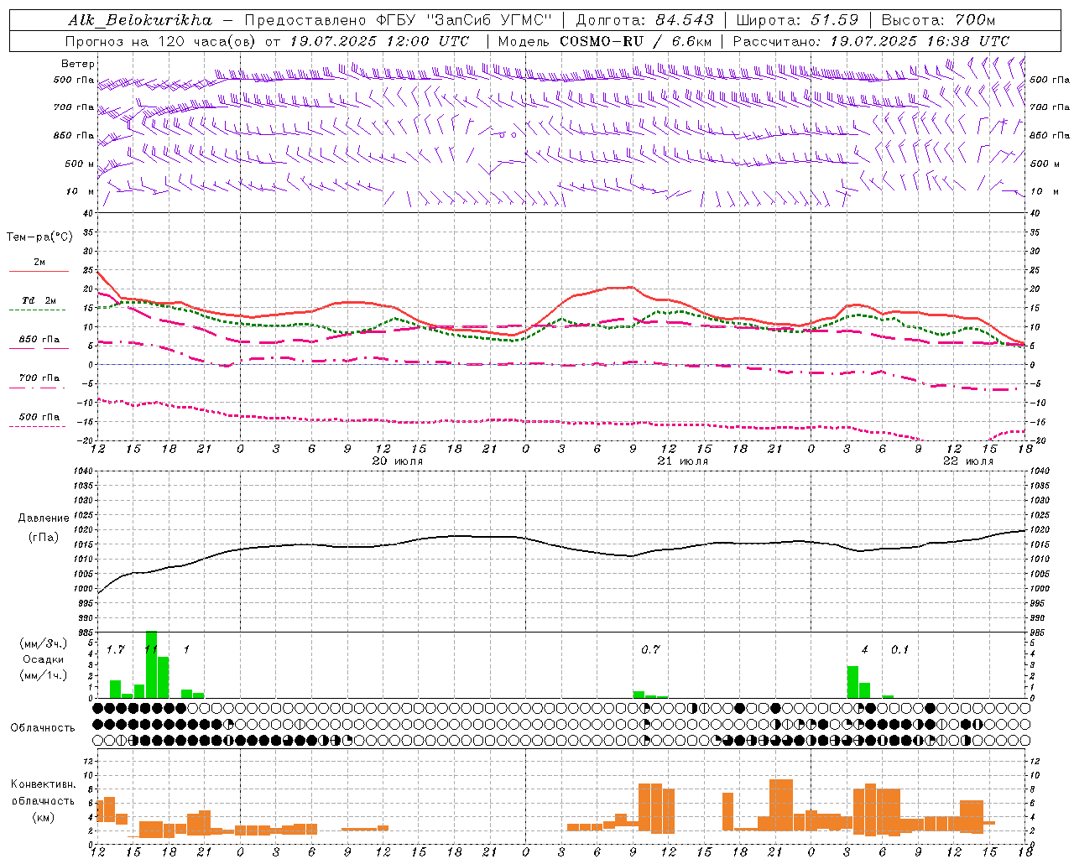Click the '20 июля' date label

point(398,461)
